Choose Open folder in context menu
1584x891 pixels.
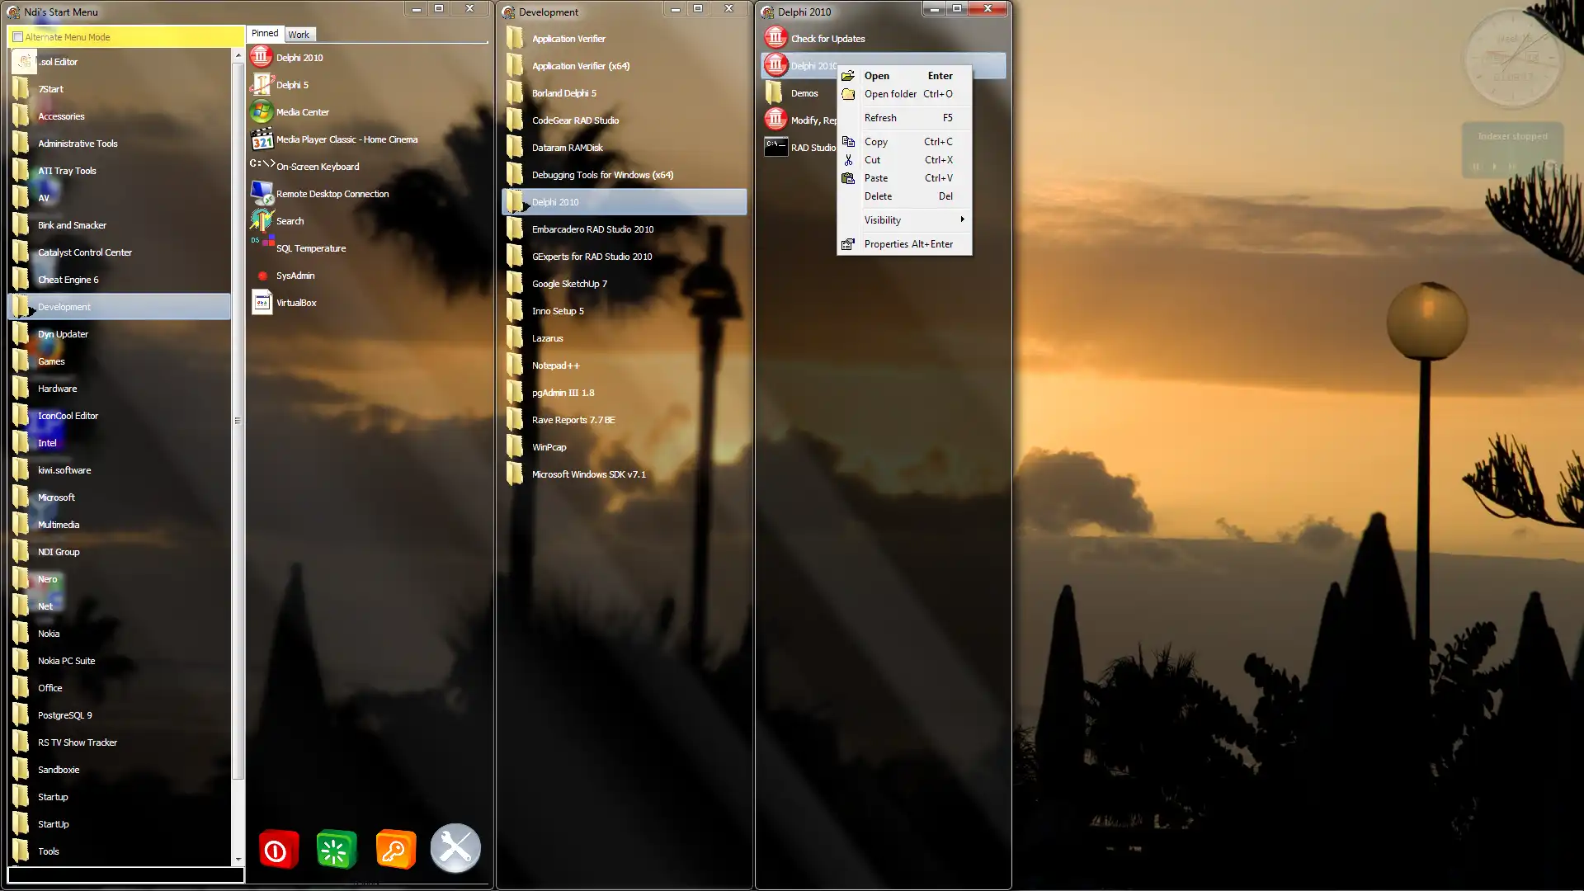click(905, 94)
